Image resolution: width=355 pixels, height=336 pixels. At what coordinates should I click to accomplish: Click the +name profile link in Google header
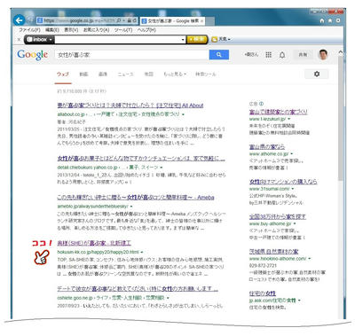click(251, 55)
